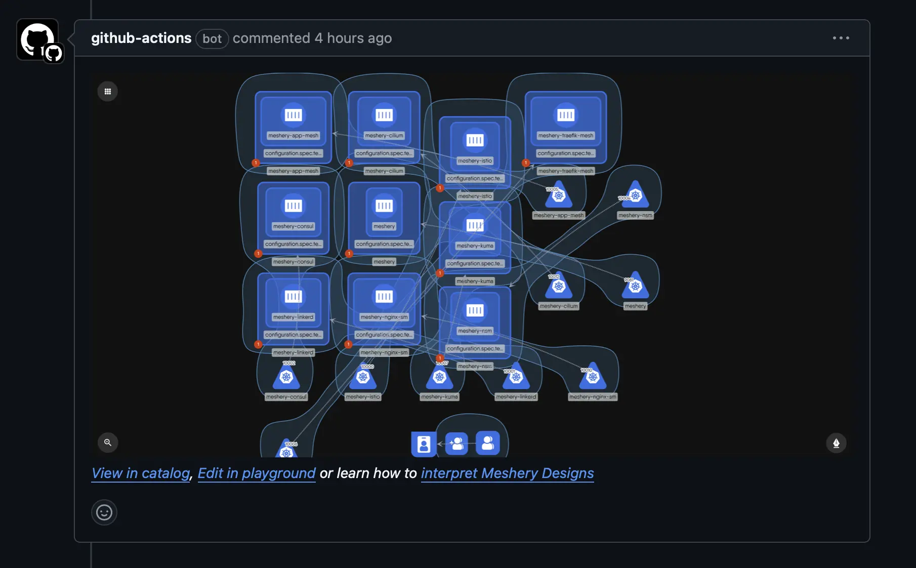Open the grid layout icon
Image resolution: width=916 pixels, height=568 pixels.
107,91
